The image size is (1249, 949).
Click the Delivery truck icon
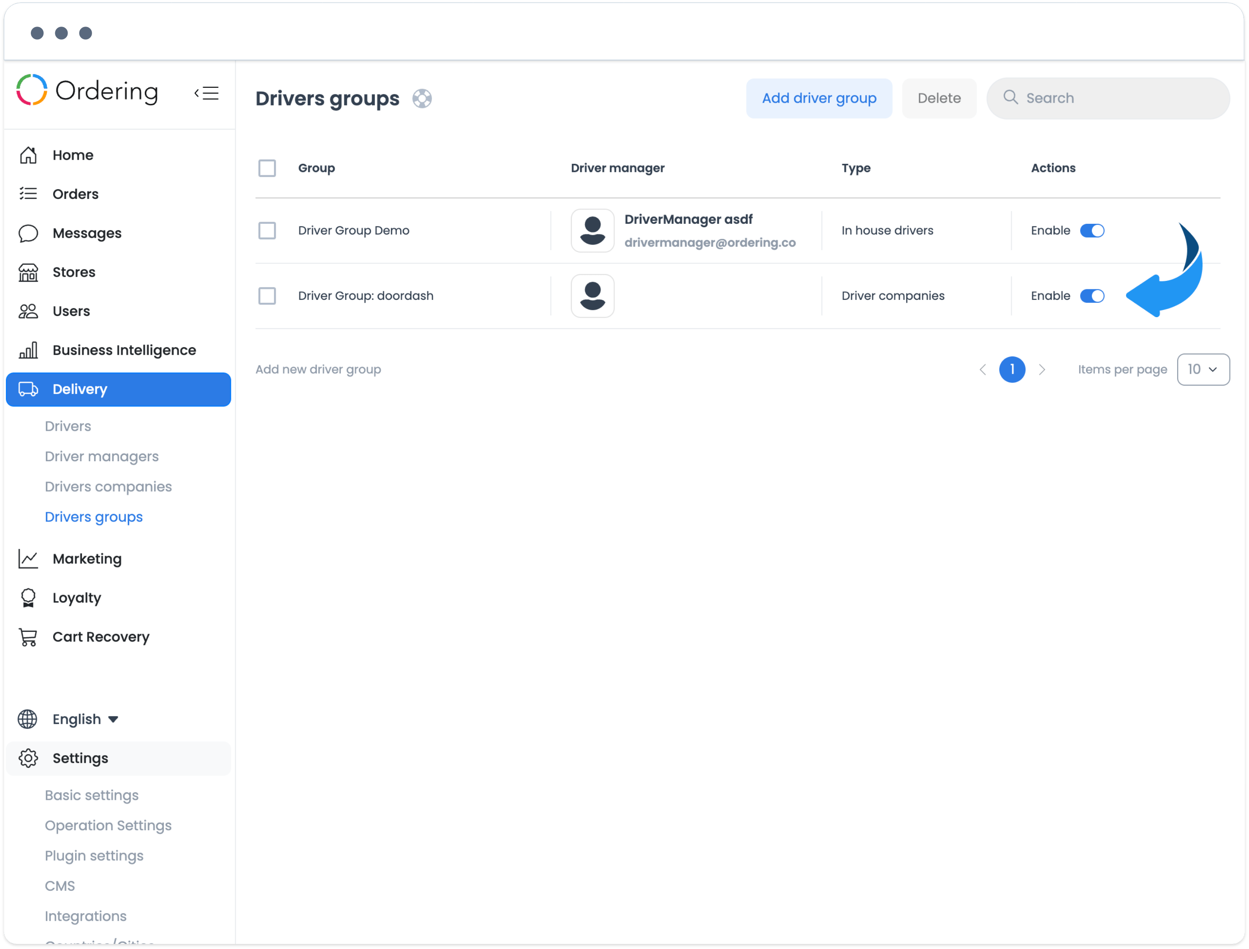pyautogui.click(x=28, y=389)
